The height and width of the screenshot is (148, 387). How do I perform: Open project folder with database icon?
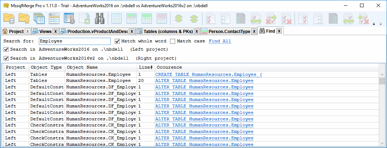(9, 19)
